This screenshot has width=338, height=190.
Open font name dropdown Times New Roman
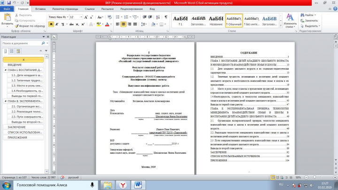[x=68, y=17]
